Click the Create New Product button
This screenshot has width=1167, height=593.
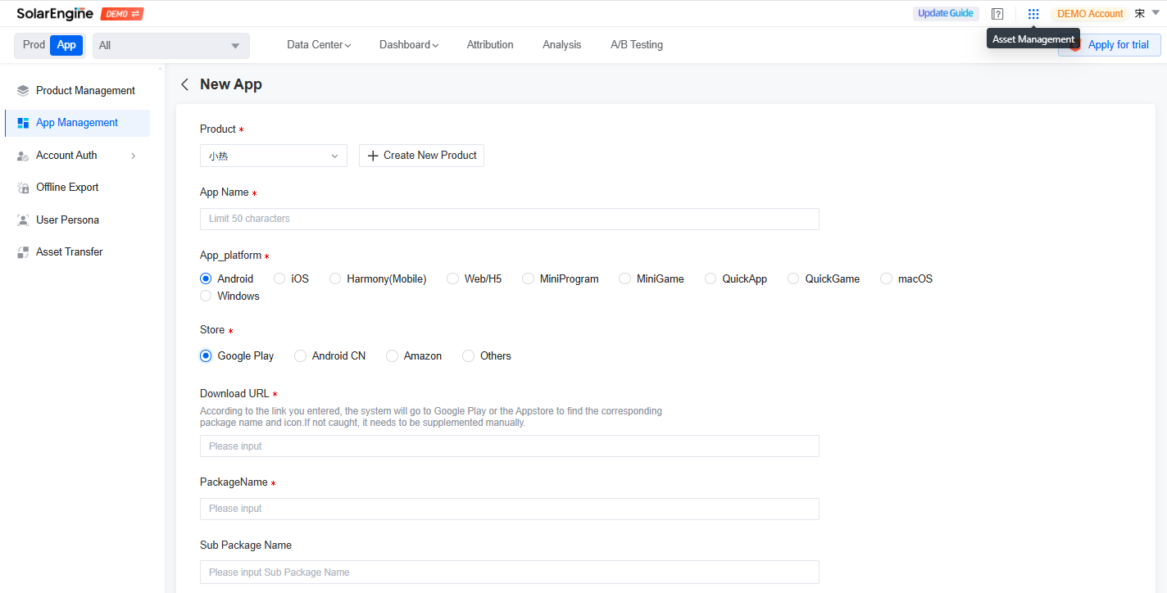pos(421,155)
